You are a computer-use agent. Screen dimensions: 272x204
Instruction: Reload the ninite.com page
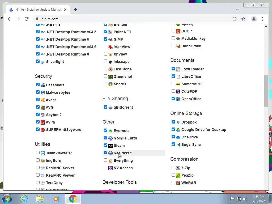click(x=27, y=19)
